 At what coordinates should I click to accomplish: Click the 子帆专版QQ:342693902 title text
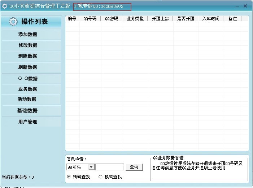click(x=99, y=6)
